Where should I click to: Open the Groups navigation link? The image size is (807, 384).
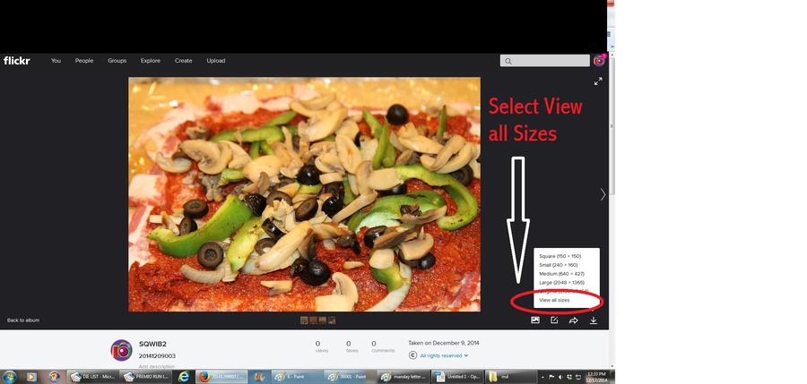(117, 61)
